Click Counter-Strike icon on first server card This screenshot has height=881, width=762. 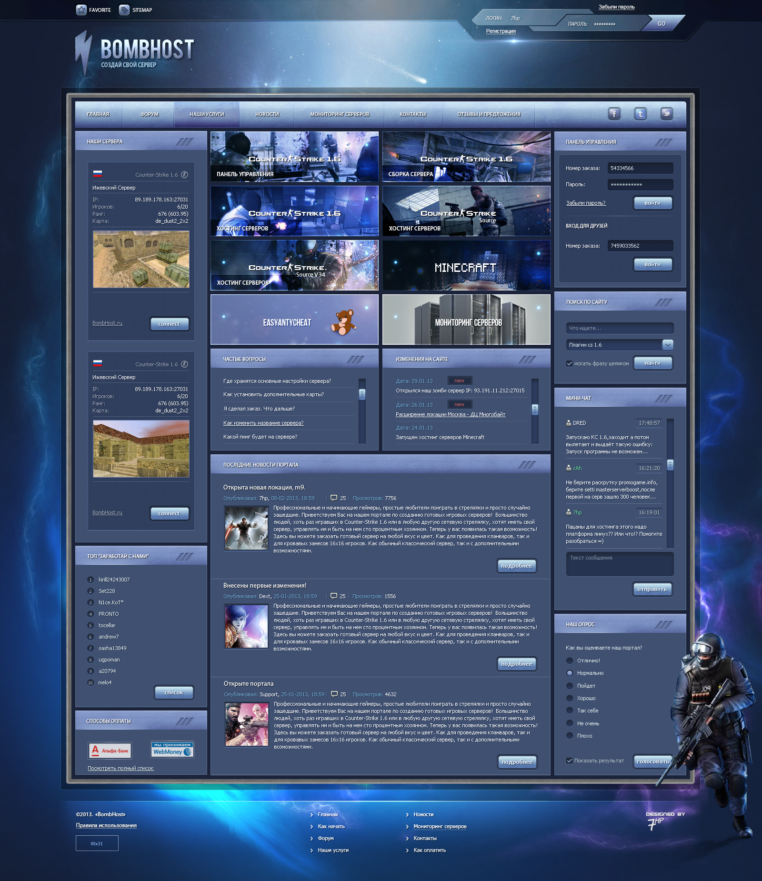point(185,175)
